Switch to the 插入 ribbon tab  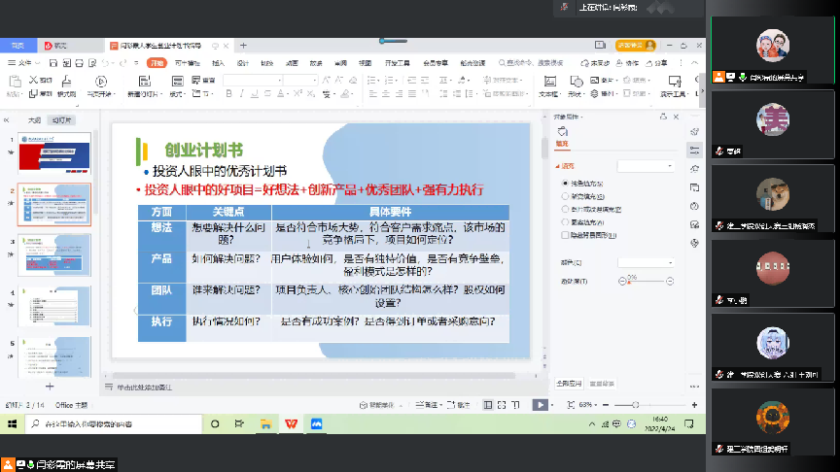point(218,63)
